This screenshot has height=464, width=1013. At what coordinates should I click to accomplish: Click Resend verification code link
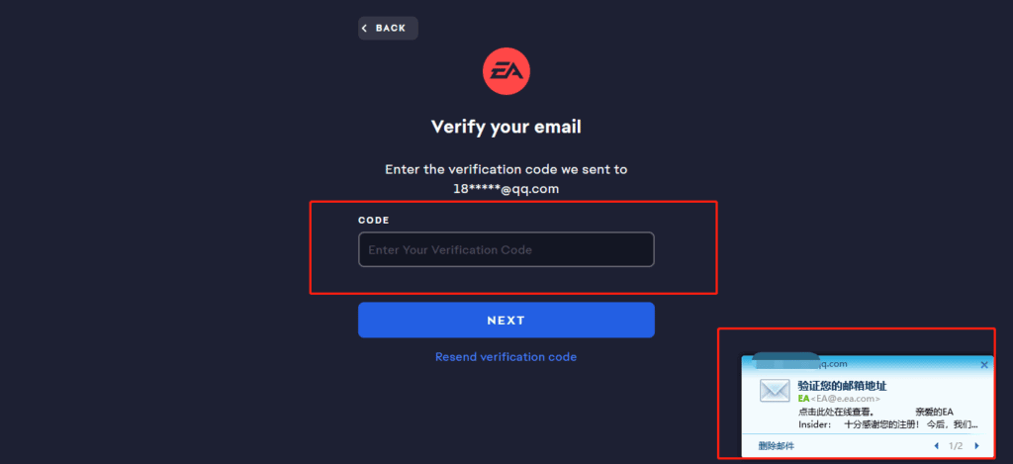pos(506,357)
